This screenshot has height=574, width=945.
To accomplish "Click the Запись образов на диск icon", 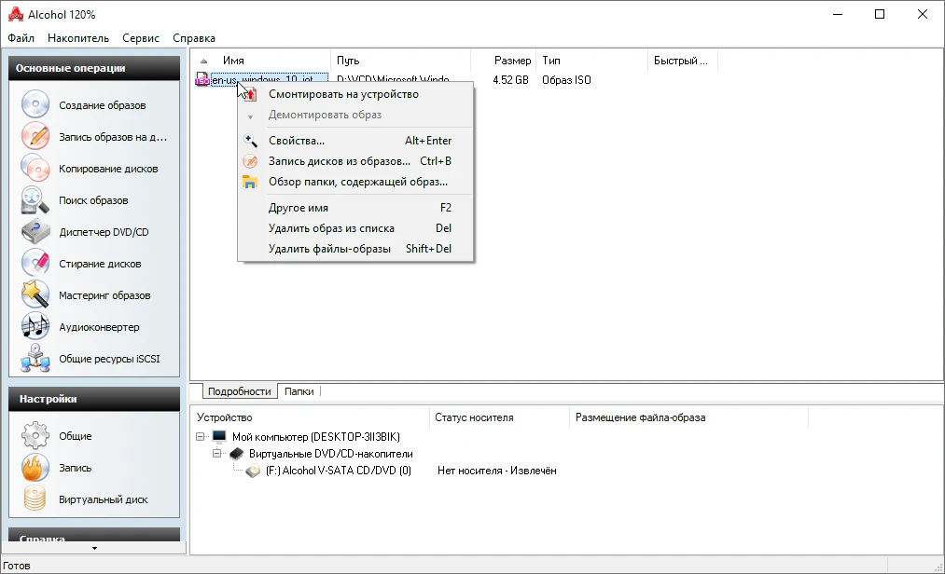I will [x=35, y=137].
